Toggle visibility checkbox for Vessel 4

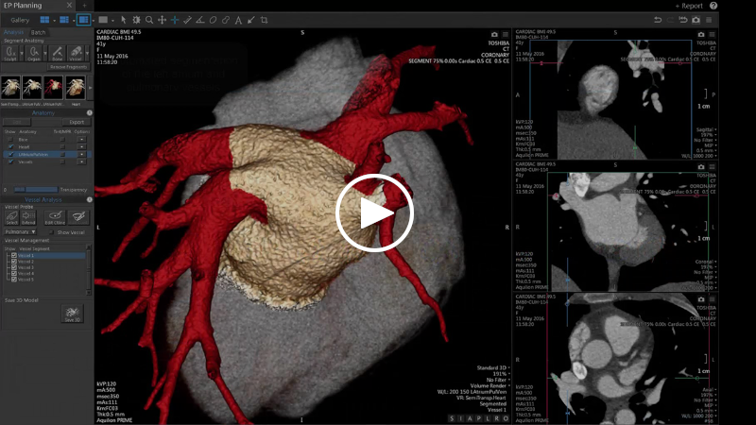tap(14, 273)
